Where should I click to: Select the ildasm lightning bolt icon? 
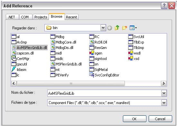tap(14, 69)
